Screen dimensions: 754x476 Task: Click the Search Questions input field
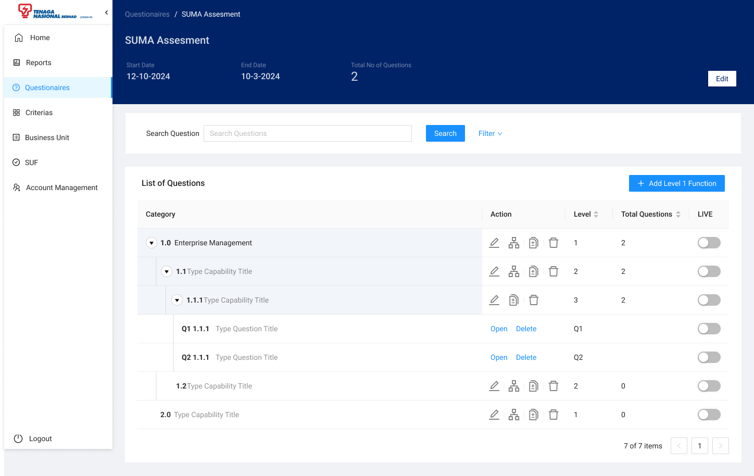[308, 133]
